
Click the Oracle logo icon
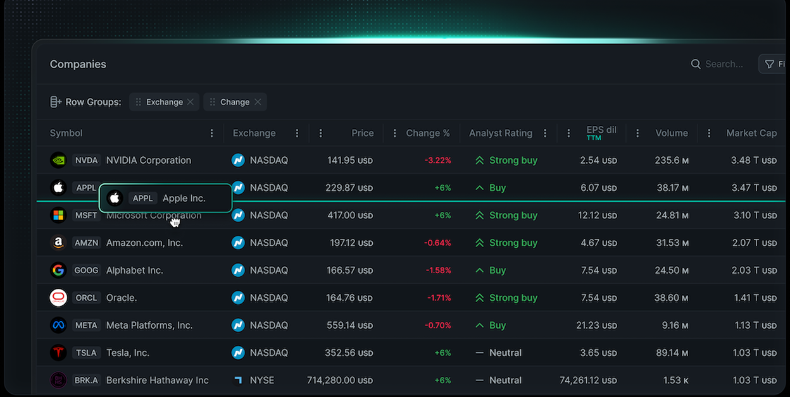(58, 298)
